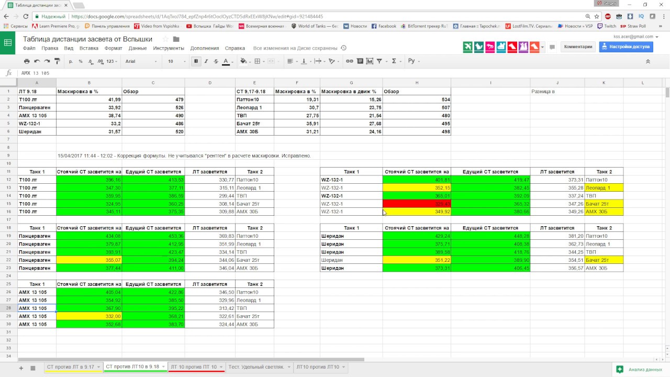670x377 pixels.
Task: Open the input tools Ру menu
Action: pyautogui.click(x=413, y=61)
